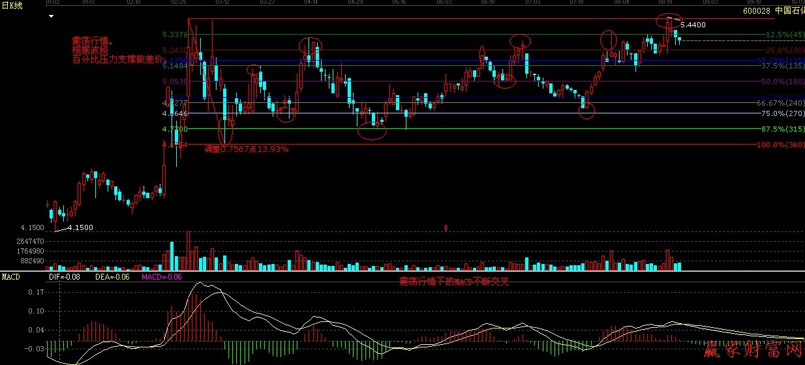Select the MACD indicator label
Image resolution: width=805 pixels, height=365 pixels.
click(x=10, y=277)
